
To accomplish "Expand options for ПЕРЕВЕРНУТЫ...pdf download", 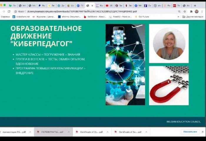I will coord(69,132).
